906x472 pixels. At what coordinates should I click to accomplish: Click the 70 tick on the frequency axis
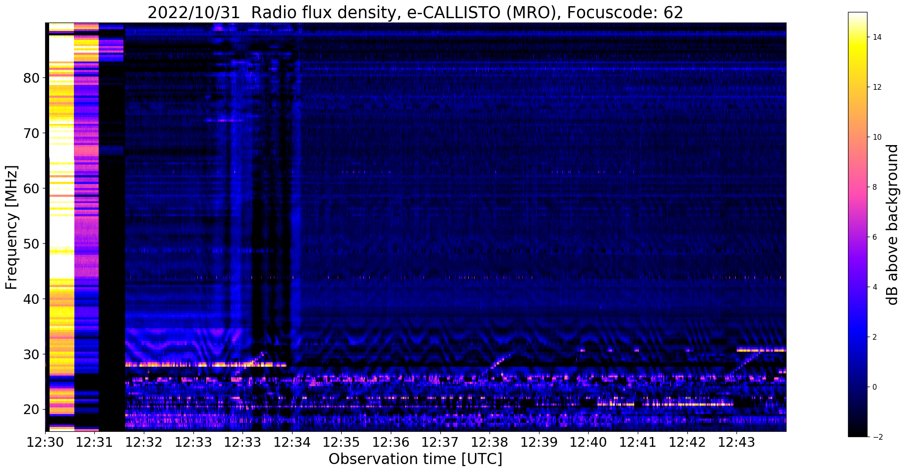coord(31,133)
